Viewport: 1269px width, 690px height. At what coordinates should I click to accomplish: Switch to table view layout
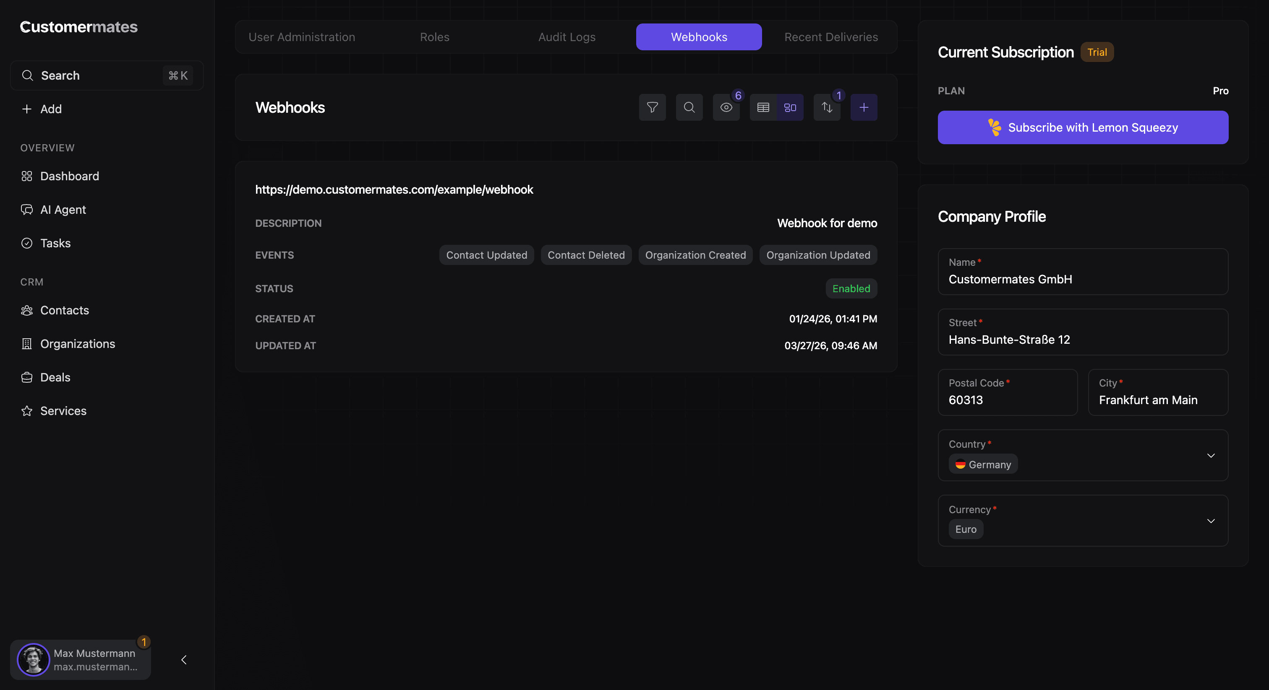(x=763, y=107)
